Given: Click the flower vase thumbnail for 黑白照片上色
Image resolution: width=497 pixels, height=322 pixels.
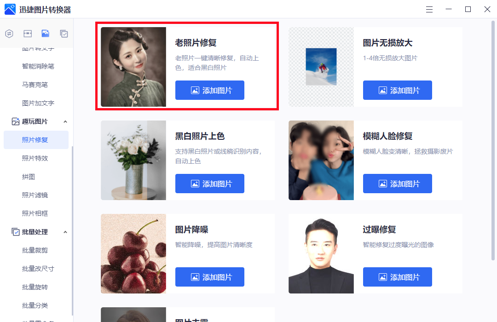Looking at the screenshot, I should 133,160.
